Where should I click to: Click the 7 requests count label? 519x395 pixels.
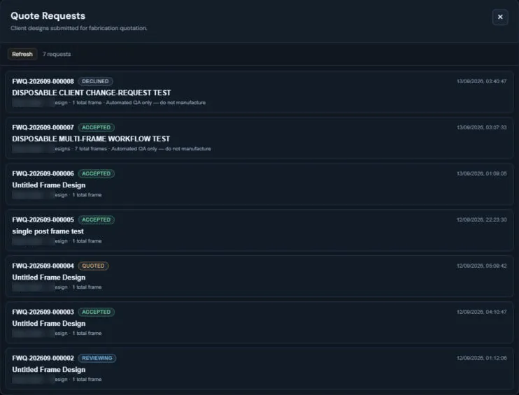tap(57, 54)
